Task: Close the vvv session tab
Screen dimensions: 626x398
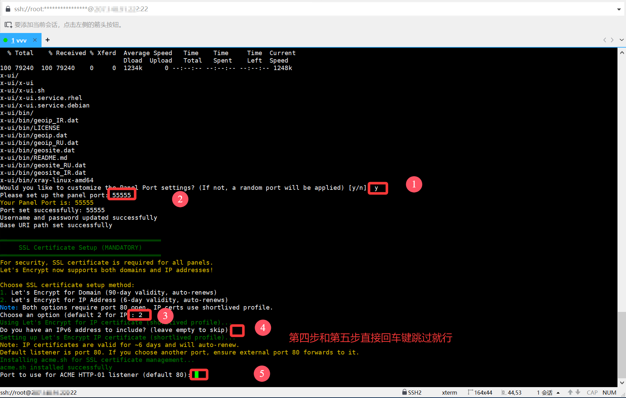Action: [x=35, y=40]
